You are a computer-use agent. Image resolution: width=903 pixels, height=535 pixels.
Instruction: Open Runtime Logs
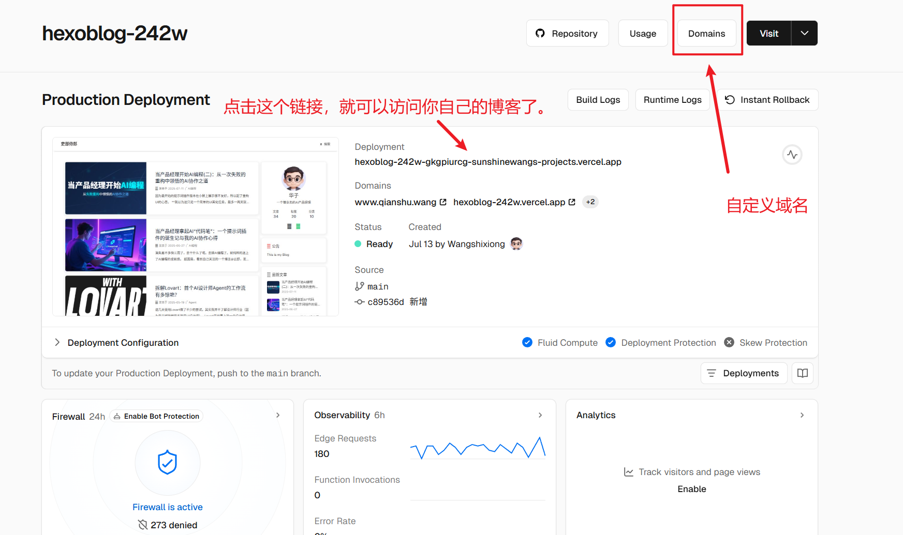(x=672, y=100)
